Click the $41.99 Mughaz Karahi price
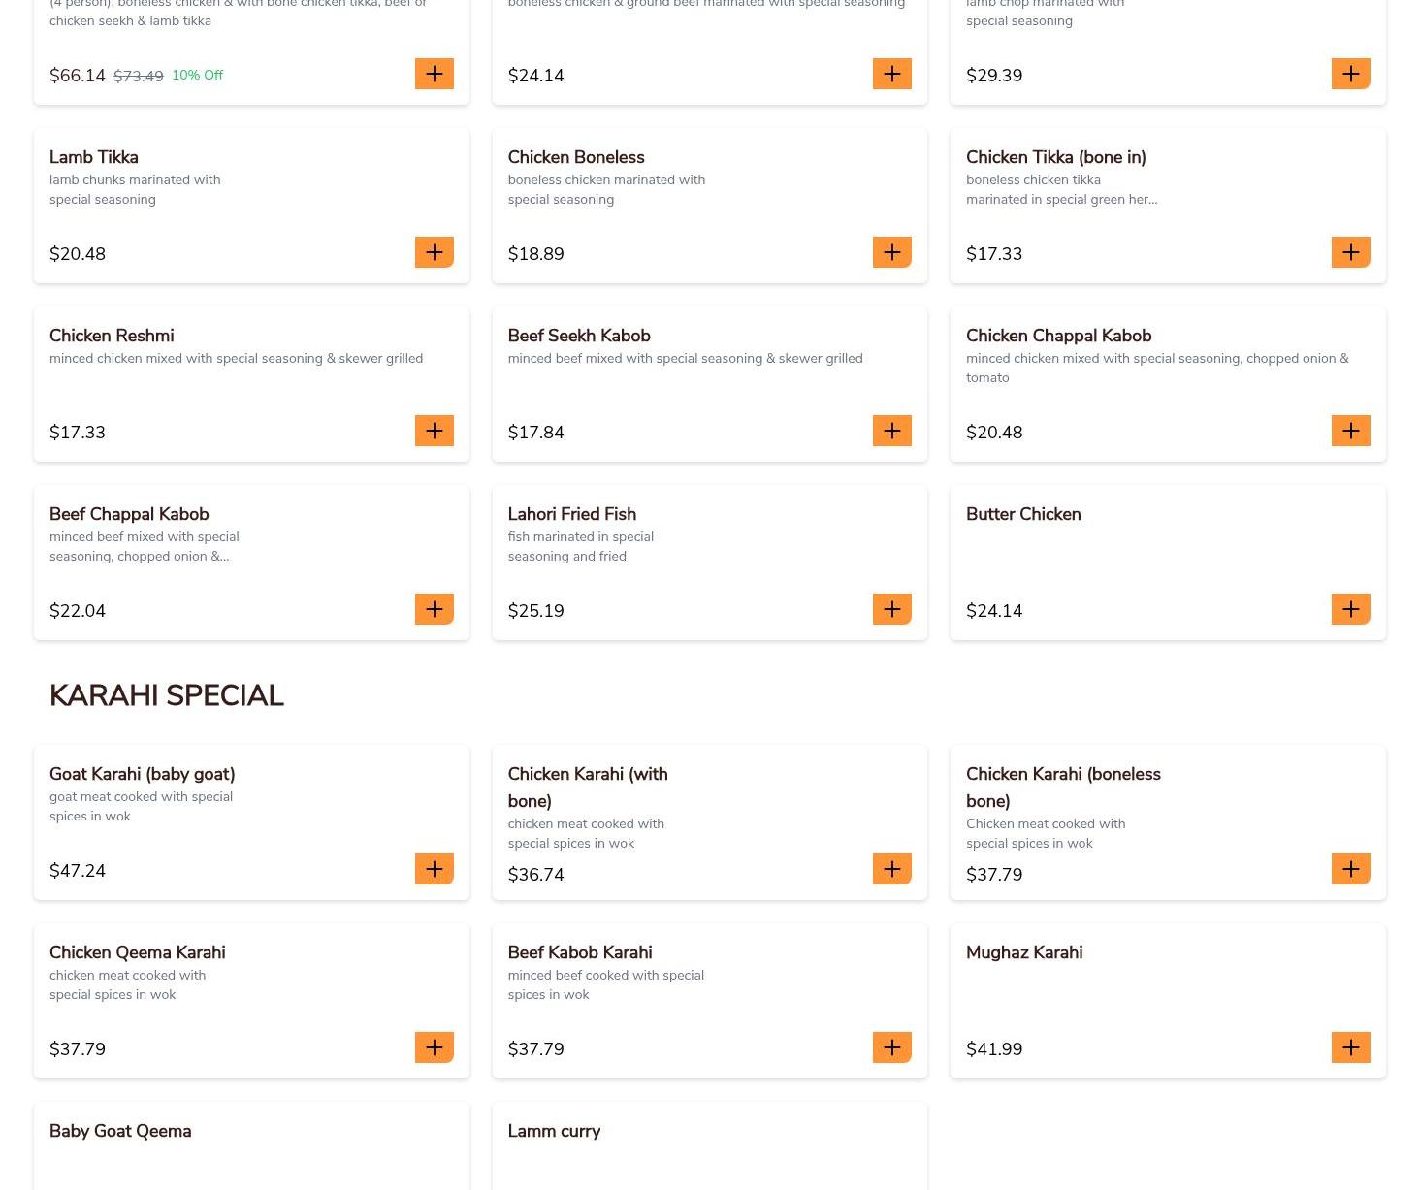 click(x=994, y=1049)
